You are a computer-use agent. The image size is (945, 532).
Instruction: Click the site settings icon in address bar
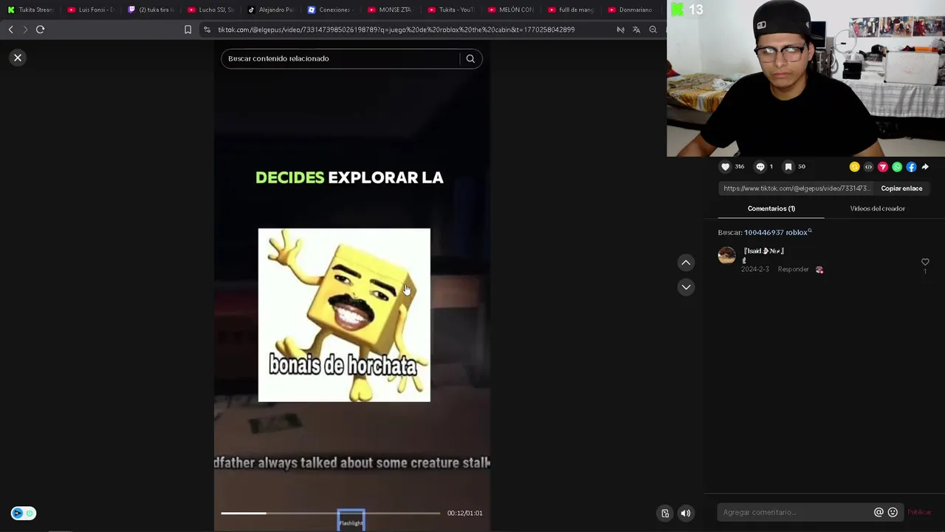[207, 30]
